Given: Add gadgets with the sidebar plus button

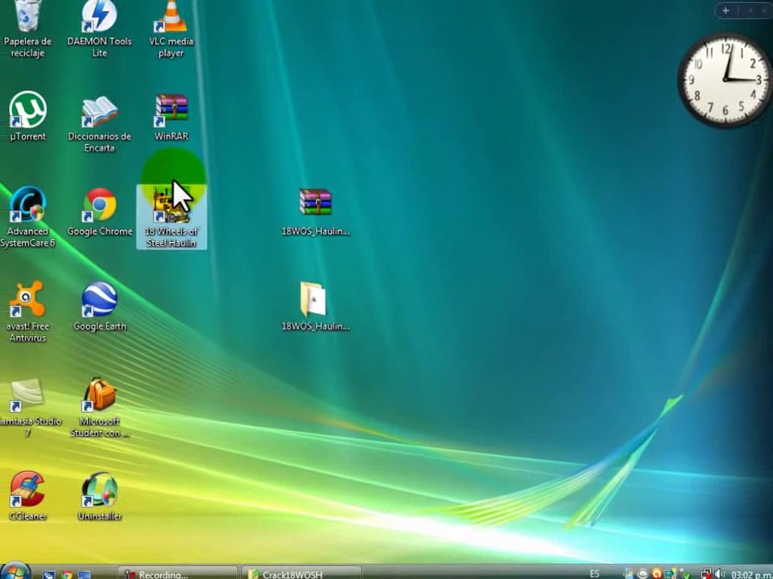Looking at the screenshot, I should point(725,10).
